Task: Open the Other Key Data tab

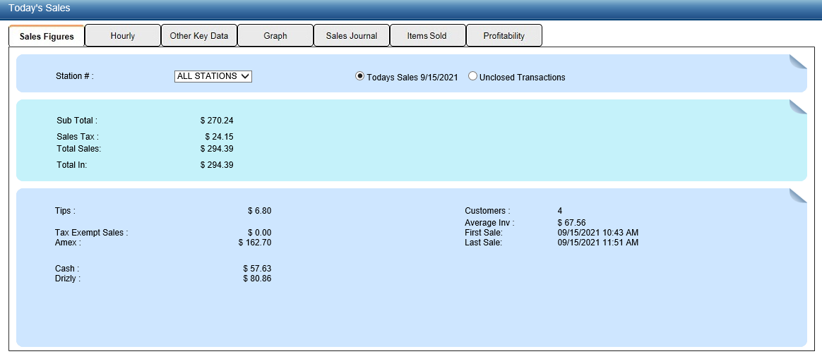Action: tap(198, 35)
